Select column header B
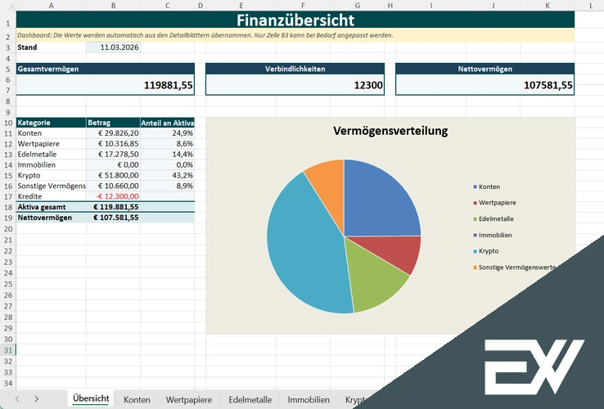The height and width of the screenshot is (409, 604). click(x=113, y=7)
